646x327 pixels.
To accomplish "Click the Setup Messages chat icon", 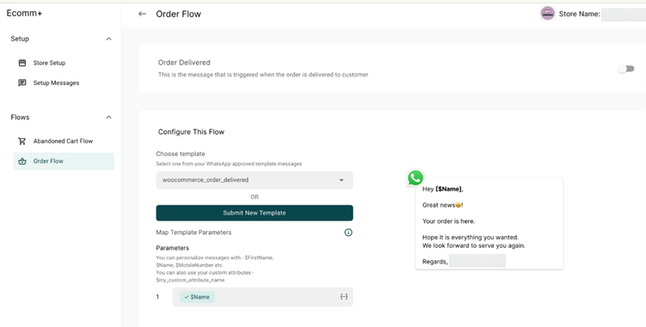I will (x=22, y=82).
